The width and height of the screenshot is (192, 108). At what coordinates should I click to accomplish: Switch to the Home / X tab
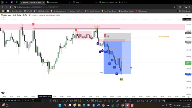[85, 2]
